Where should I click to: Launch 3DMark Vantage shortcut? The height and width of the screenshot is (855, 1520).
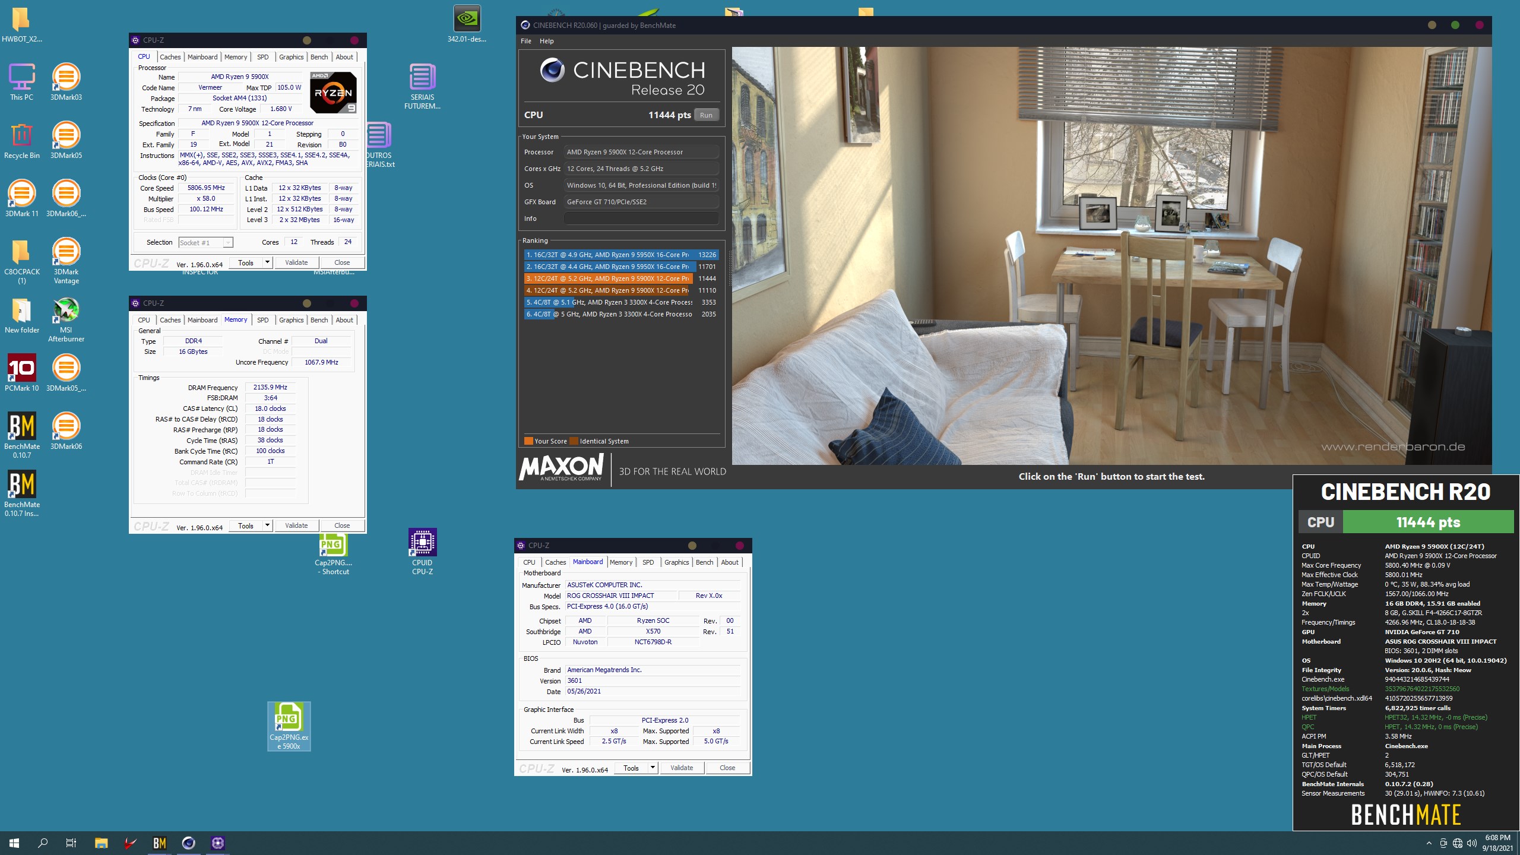coord(66,261)
